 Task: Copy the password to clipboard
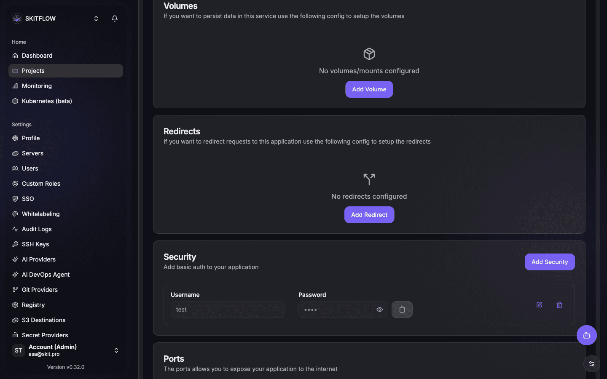402,310
